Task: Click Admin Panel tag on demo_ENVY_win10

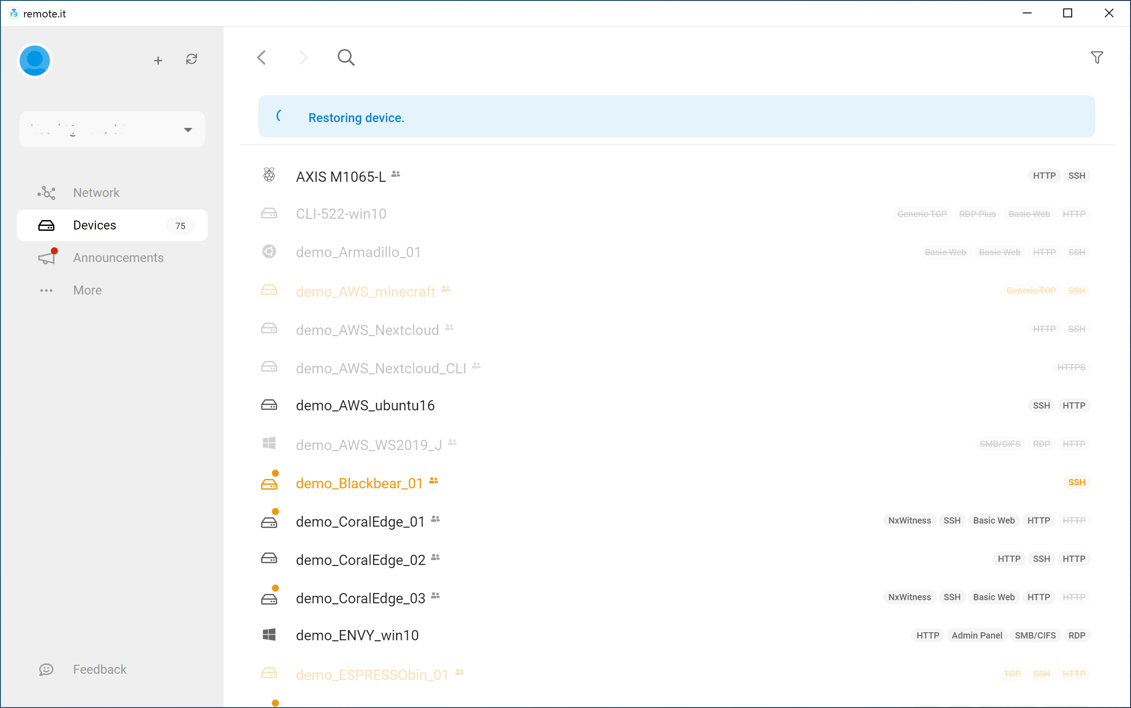Action: (x=977, y=636)
